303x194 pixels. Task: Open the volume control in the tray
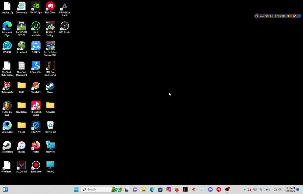tap(280, 190)
